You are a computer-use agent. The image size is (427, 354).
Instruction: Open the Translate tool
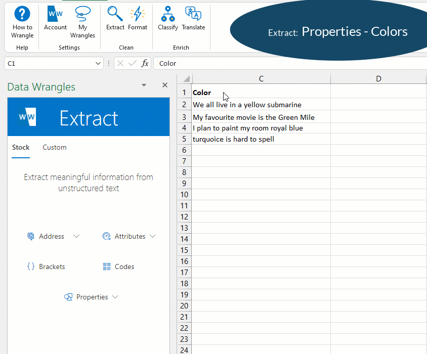click(193, 19)
